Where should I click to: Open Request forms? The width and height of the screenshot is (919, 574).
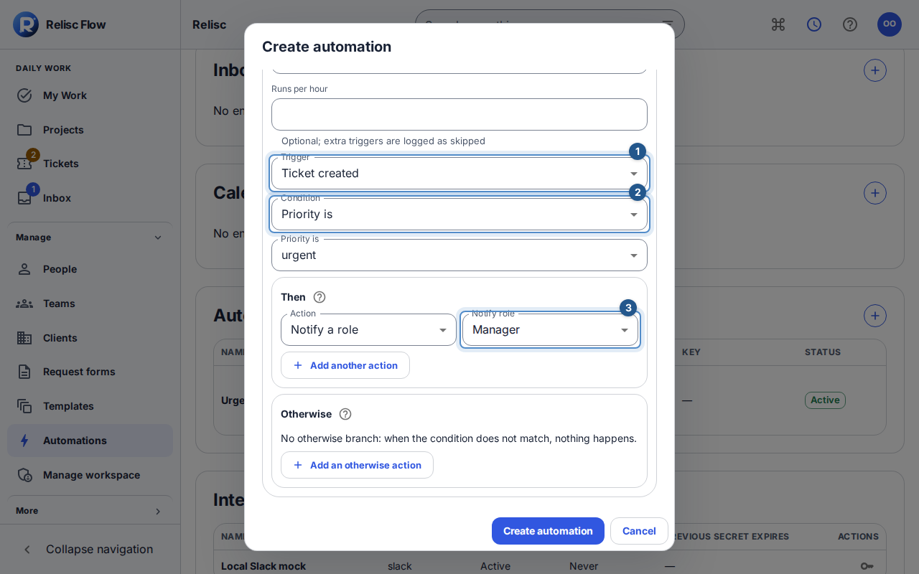click(90, 372)
